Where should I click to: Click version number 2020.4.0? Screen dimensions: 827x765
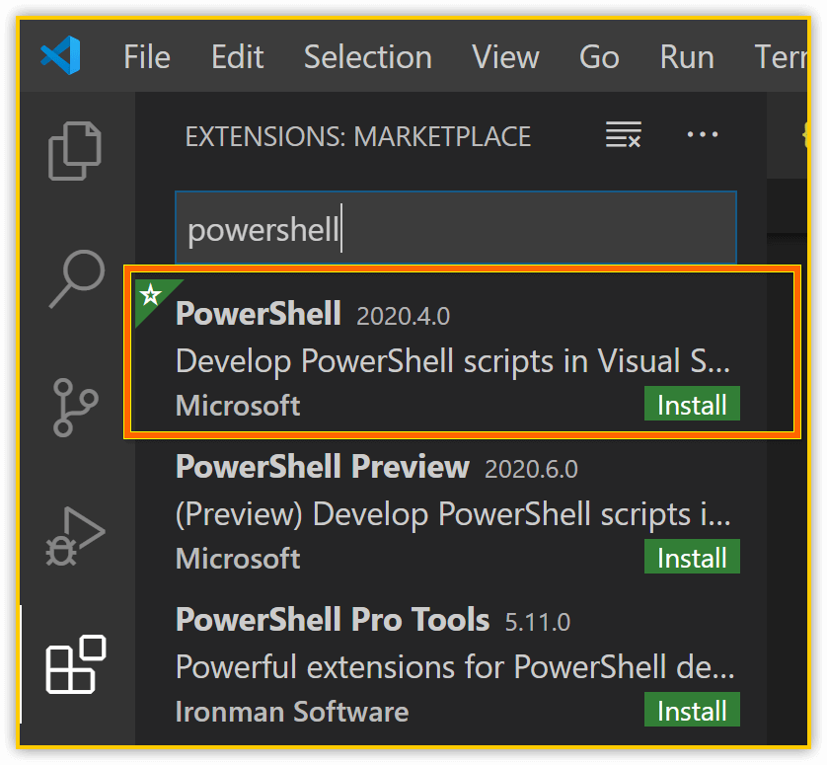click(x=403, y=316)
